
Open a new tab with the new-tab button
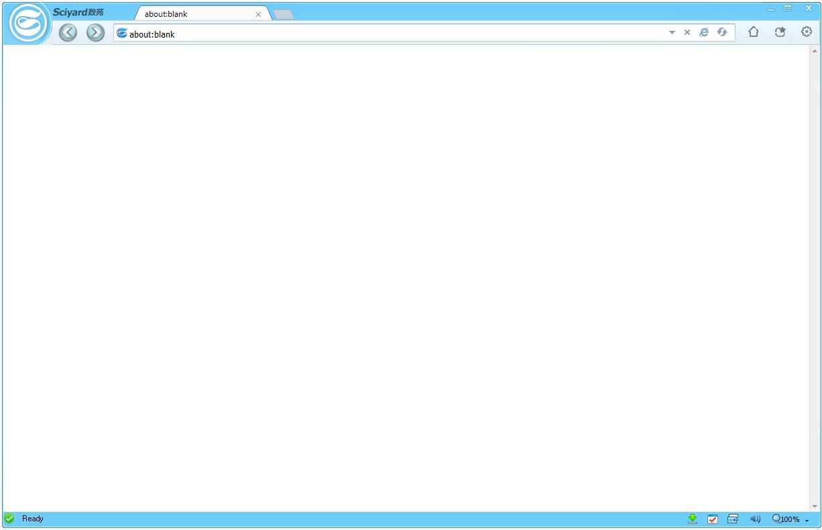284,15
